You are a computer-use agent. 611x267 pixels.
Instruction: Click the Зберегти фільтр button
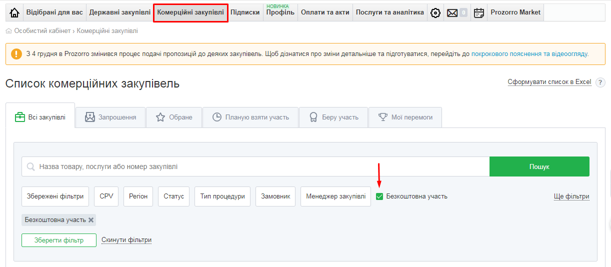pos(59,240)
